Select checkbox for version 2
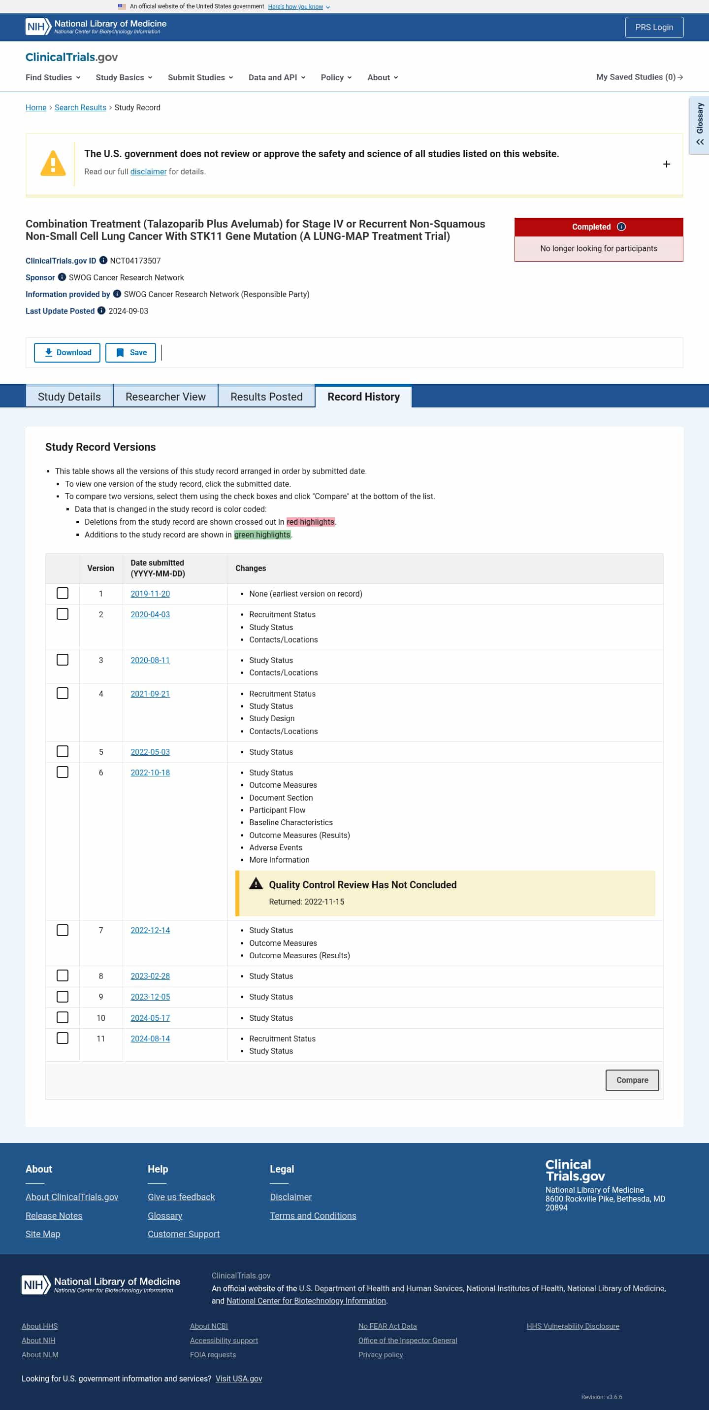 tap(63, 614)
